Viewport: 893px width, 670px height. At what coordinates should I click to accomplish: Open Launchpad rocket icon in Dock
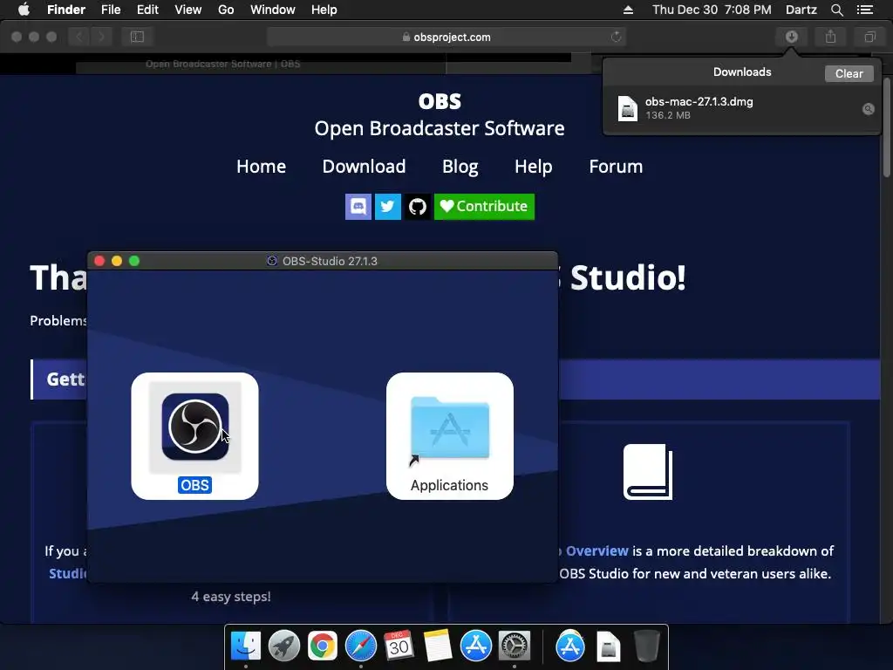[283, 646]
